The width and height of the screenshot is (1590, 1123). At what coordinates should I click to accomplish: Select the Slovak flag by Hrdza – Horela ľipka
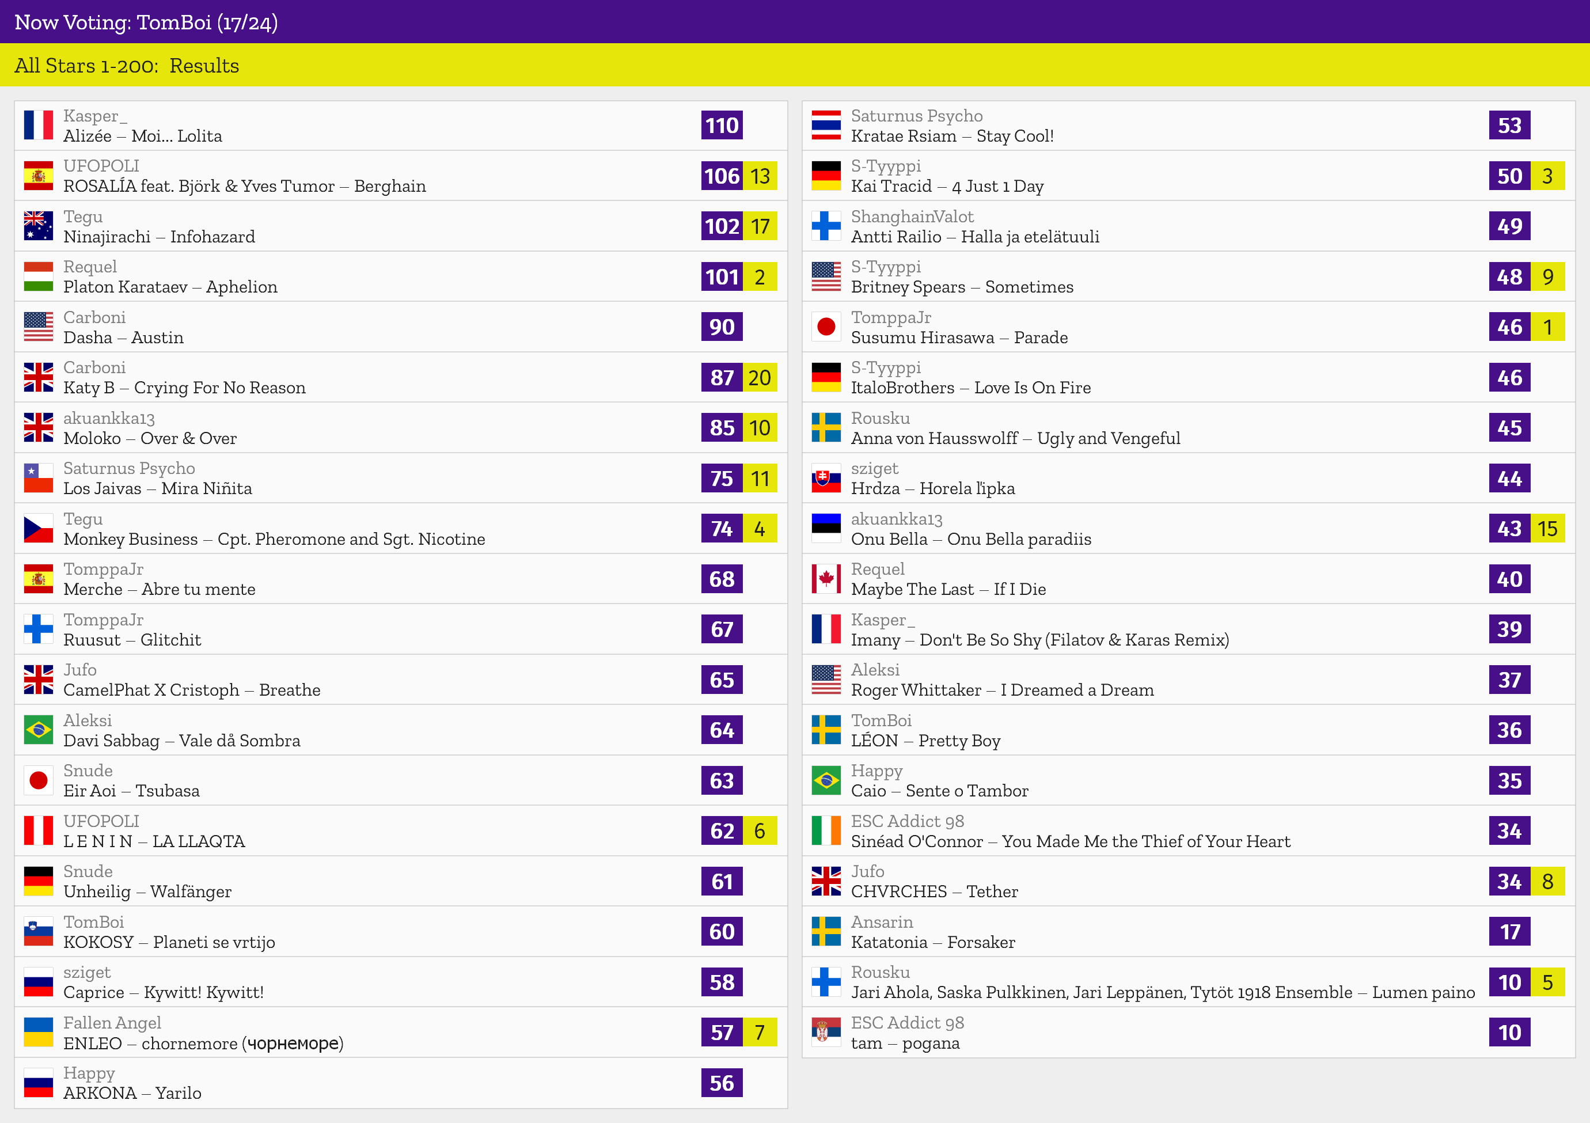pyautogui.click(x=826, y=478)
